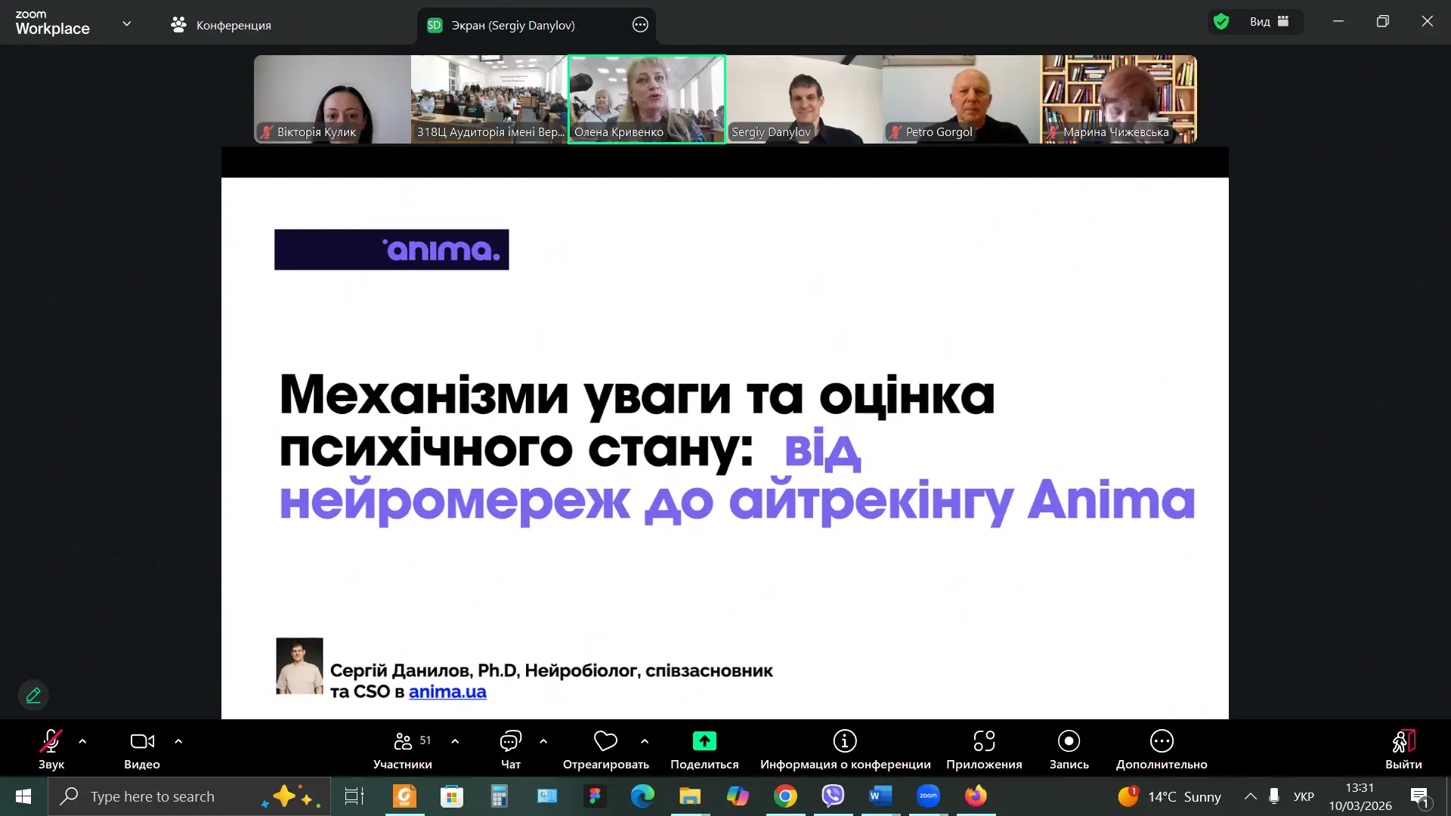Open Информация о конференции info icon
The image size is (1451, 816).
845,741
